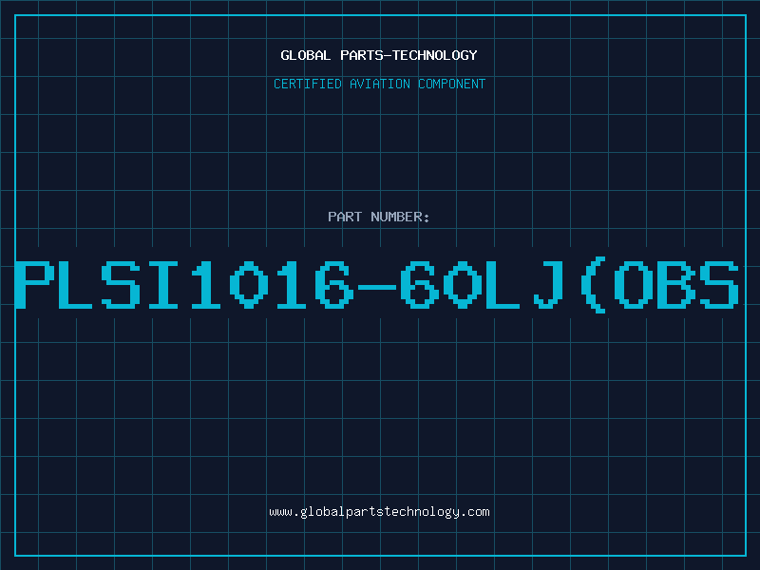Screen dimensions: 760x570
Task: Click the PLSI prefix of the part number
Action: [x=97, y=284]
